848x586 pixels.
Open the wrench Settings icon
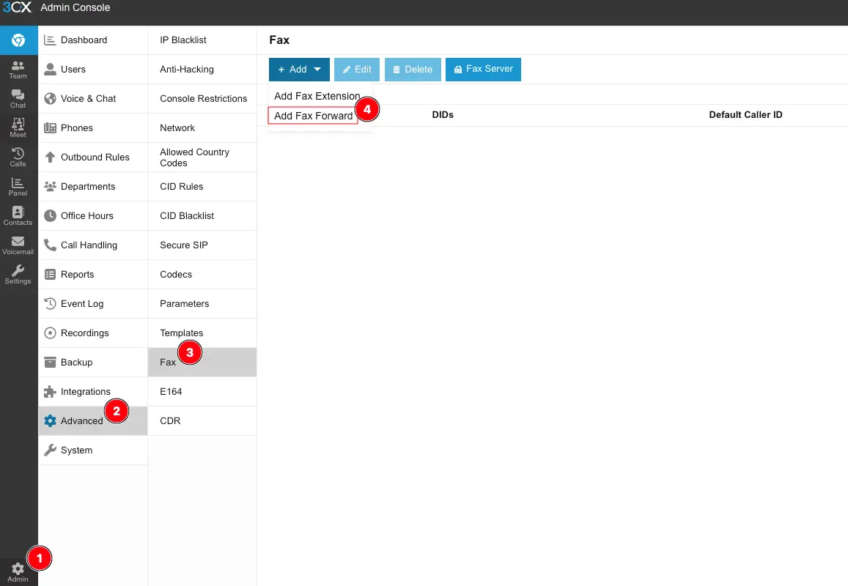coord(18,275)
